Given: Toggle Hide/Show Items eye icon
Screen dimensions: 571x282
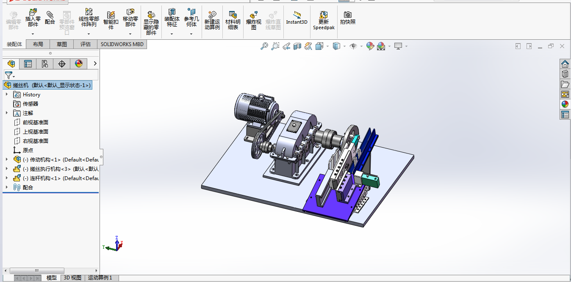Looking at the screenshot, I should click(353, 46).
